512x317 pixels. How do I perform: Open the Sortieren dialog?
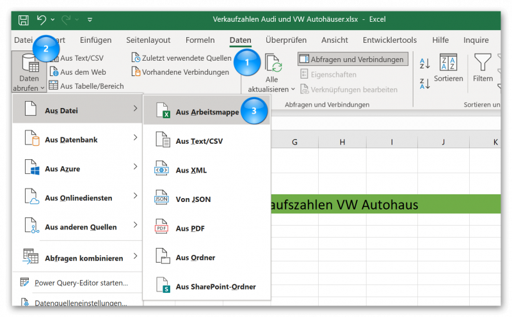[449, 68]
